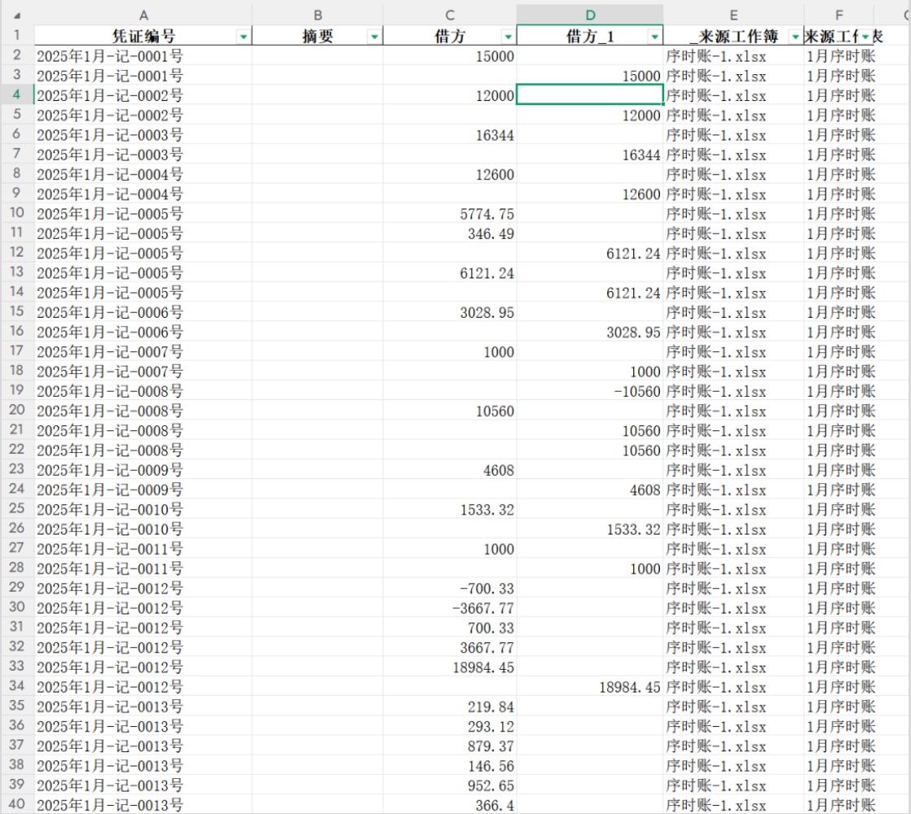The height and width of the screenshot is (814, 911).
Task: Click the 凭证编号 header cell
Action: coord(143,36)
